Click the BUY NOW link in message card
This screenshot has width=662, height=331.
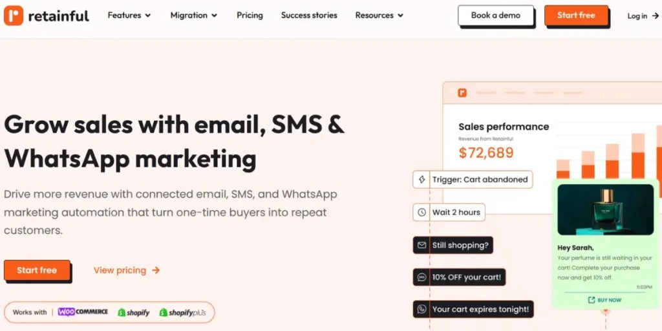pos(604,300)
